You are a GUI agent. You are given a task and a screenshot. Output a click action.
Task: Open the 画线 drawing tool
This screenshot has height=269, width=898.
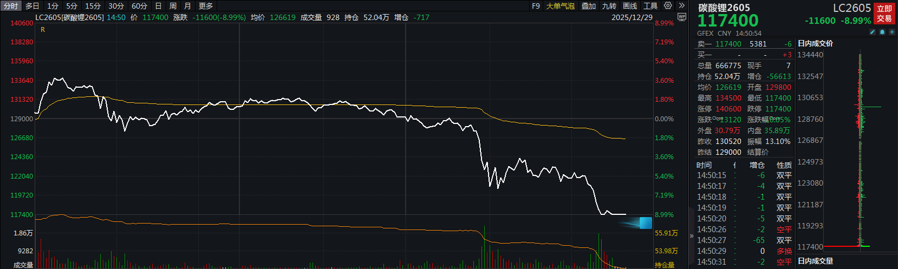[630, 6]
